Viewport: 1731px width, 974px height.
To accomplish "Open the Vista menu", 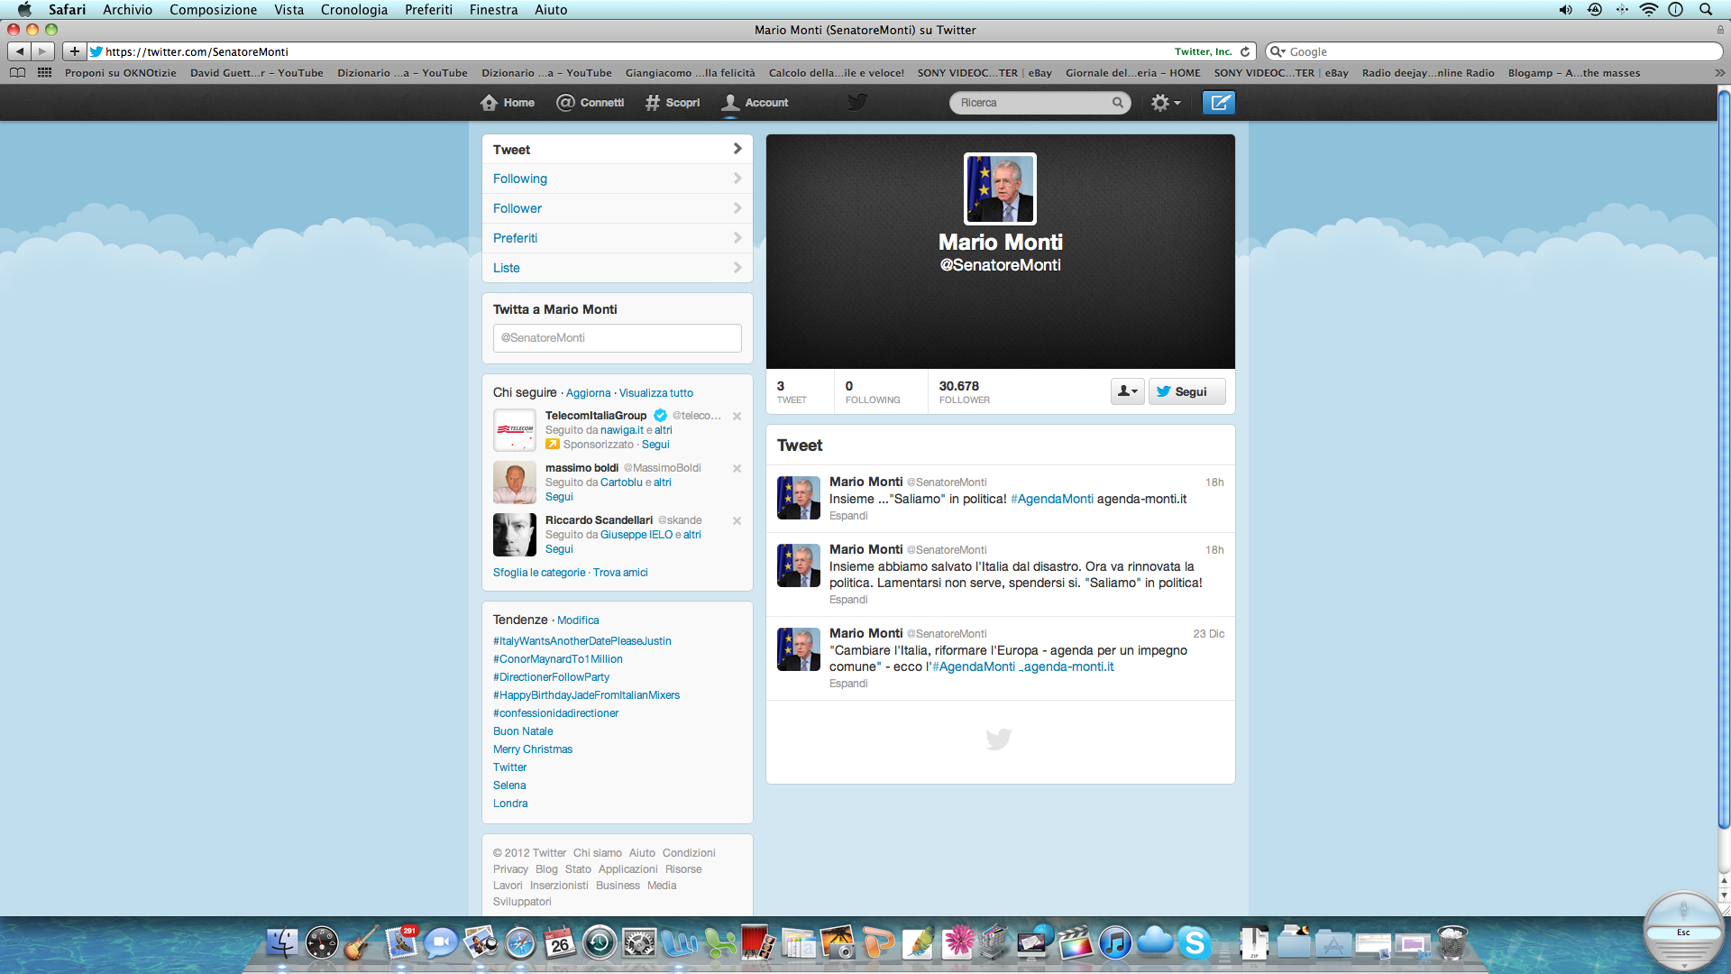I will [x=288, y=10].
